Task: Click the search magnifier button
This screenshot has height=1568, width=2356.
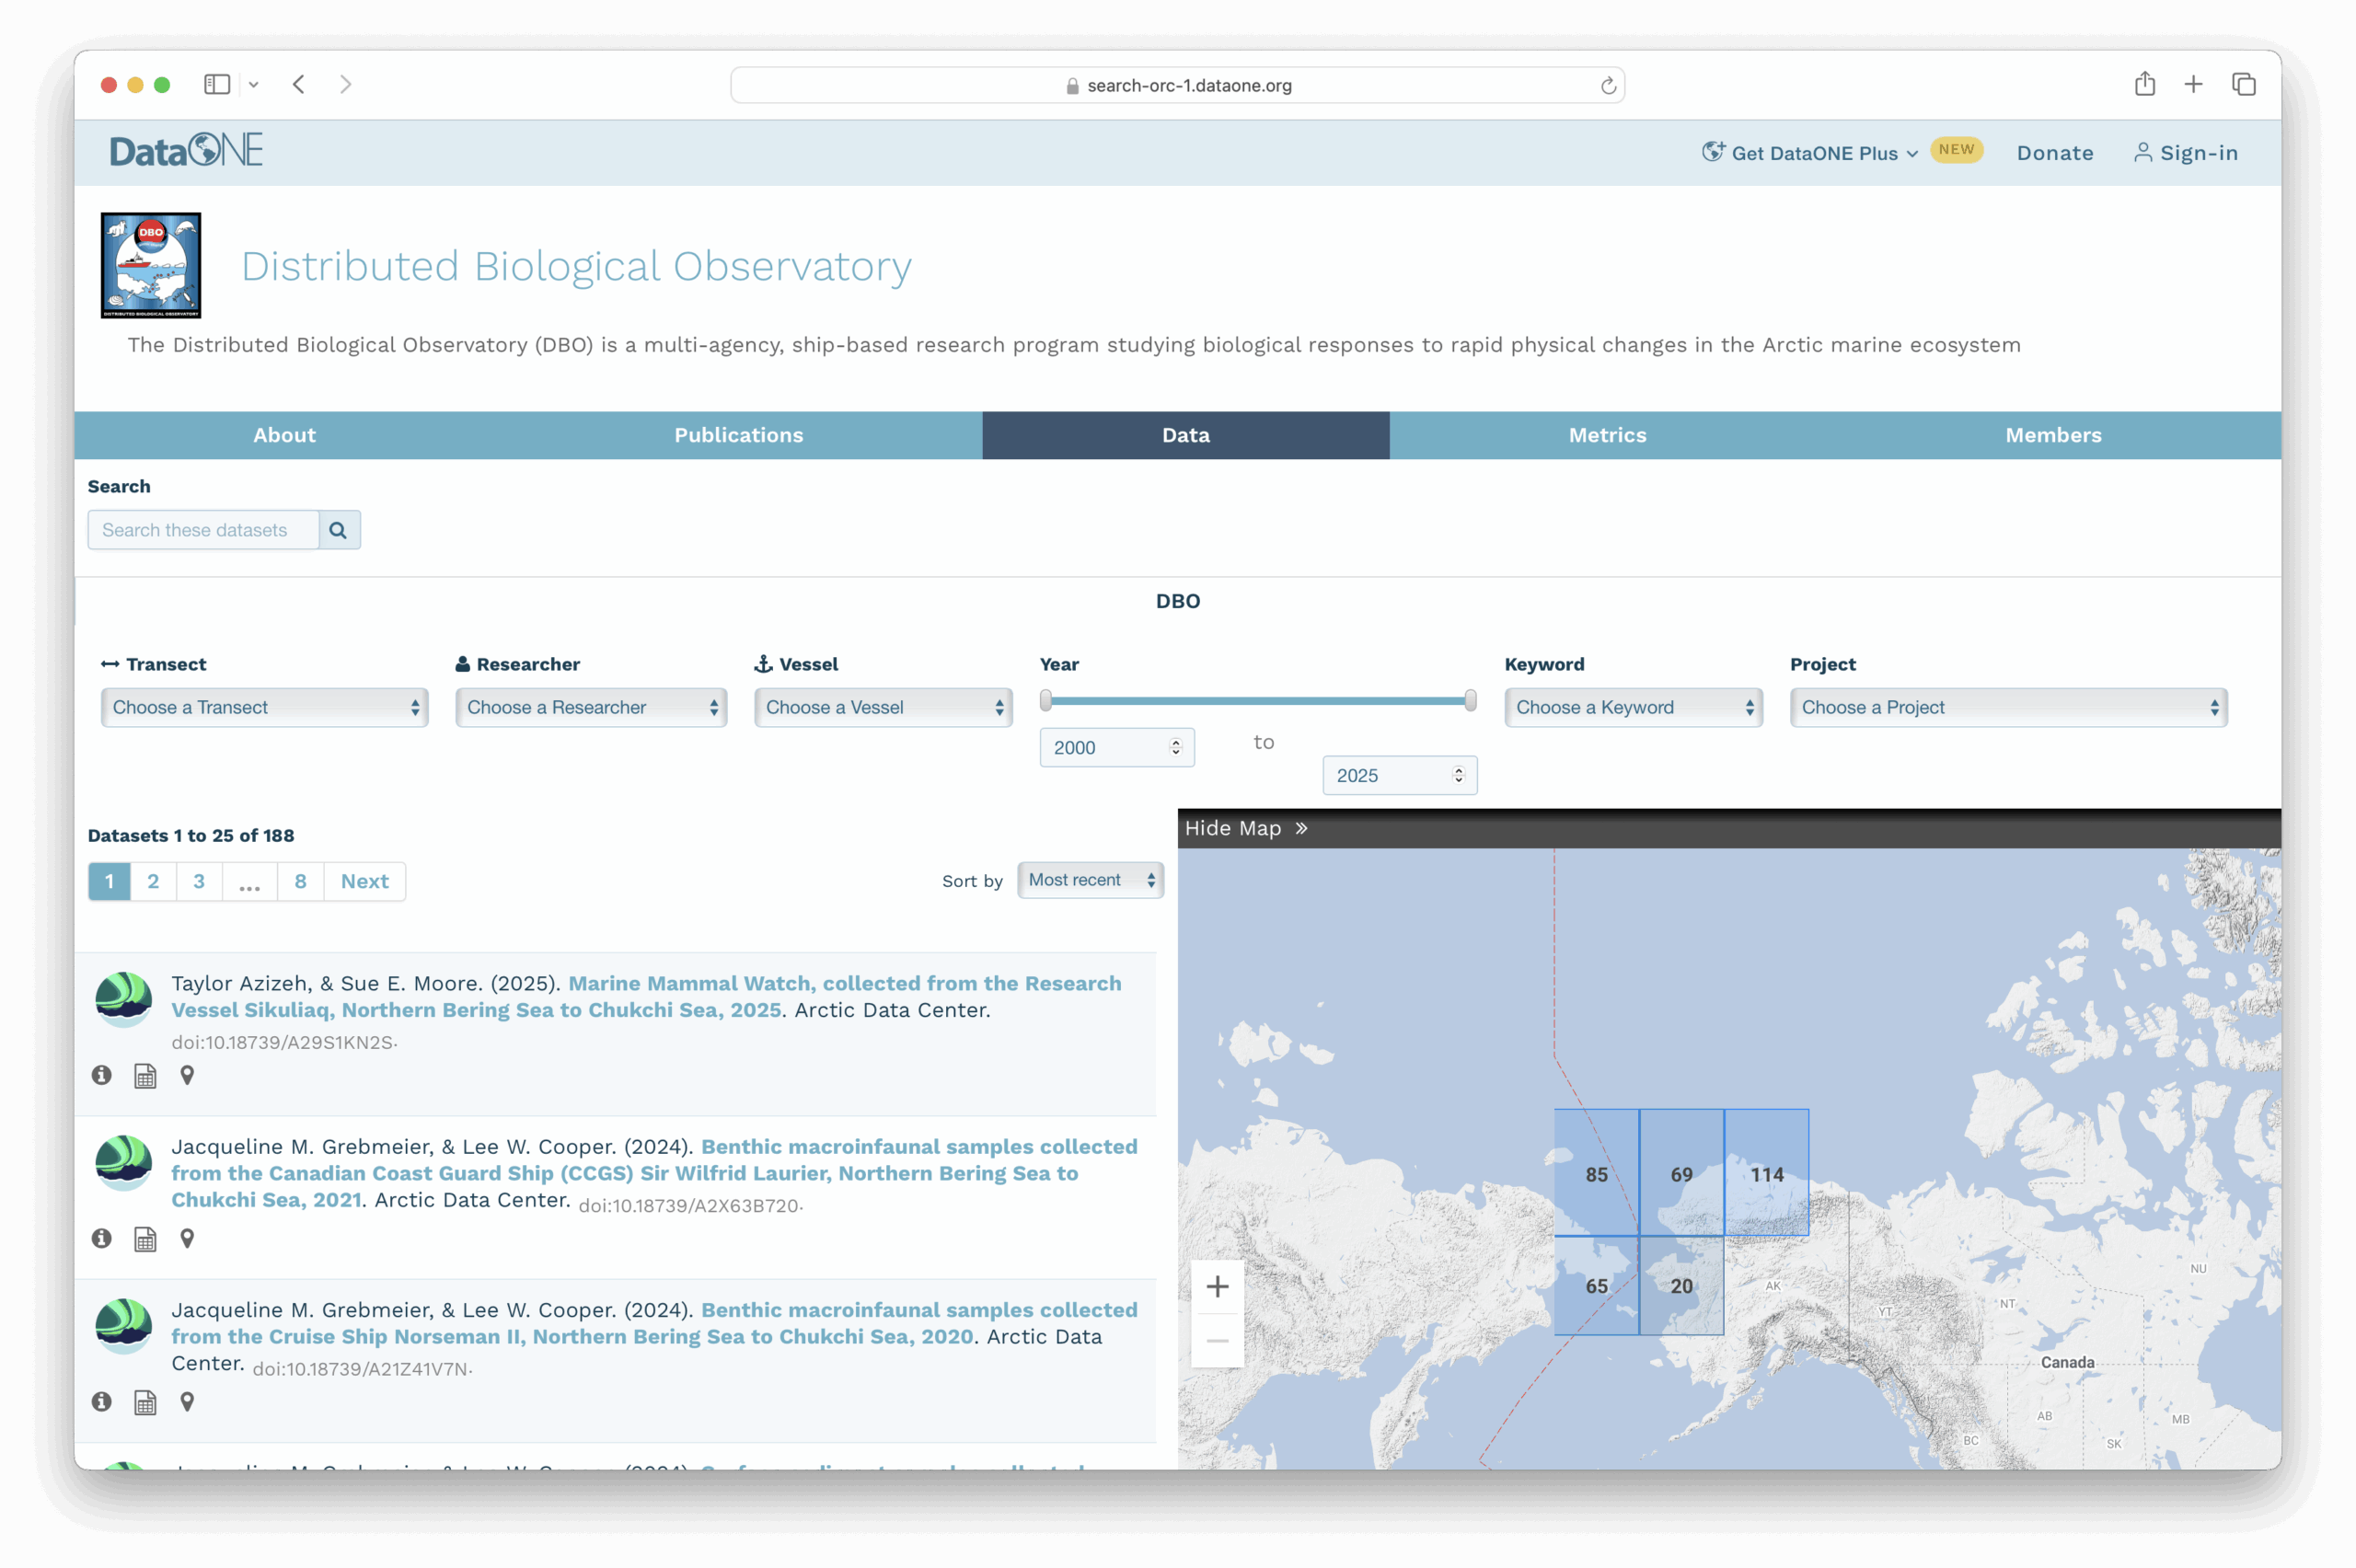Action: (339, 530)
